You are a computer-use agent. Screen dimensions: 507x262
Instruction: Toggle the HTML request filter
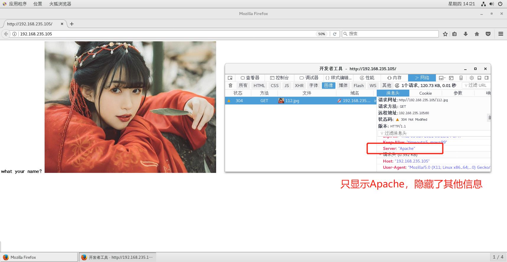point(259,86)
